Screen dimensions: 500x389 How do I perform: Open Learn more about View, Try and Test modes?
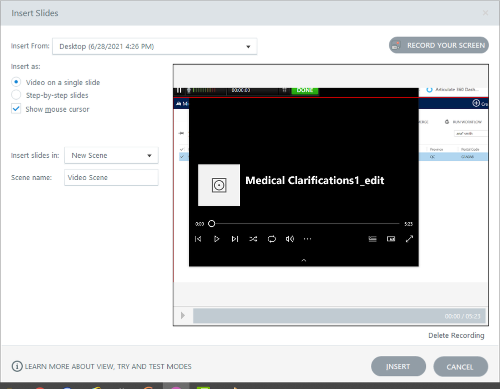(x=109, y=366)
